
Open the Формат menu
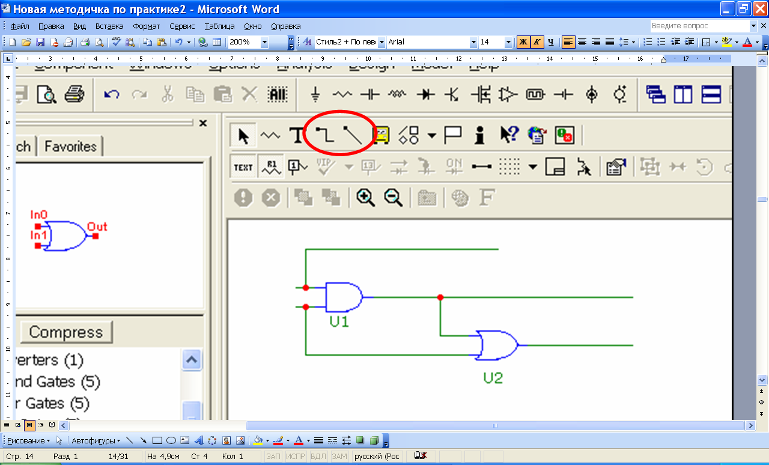click(147, 26)
